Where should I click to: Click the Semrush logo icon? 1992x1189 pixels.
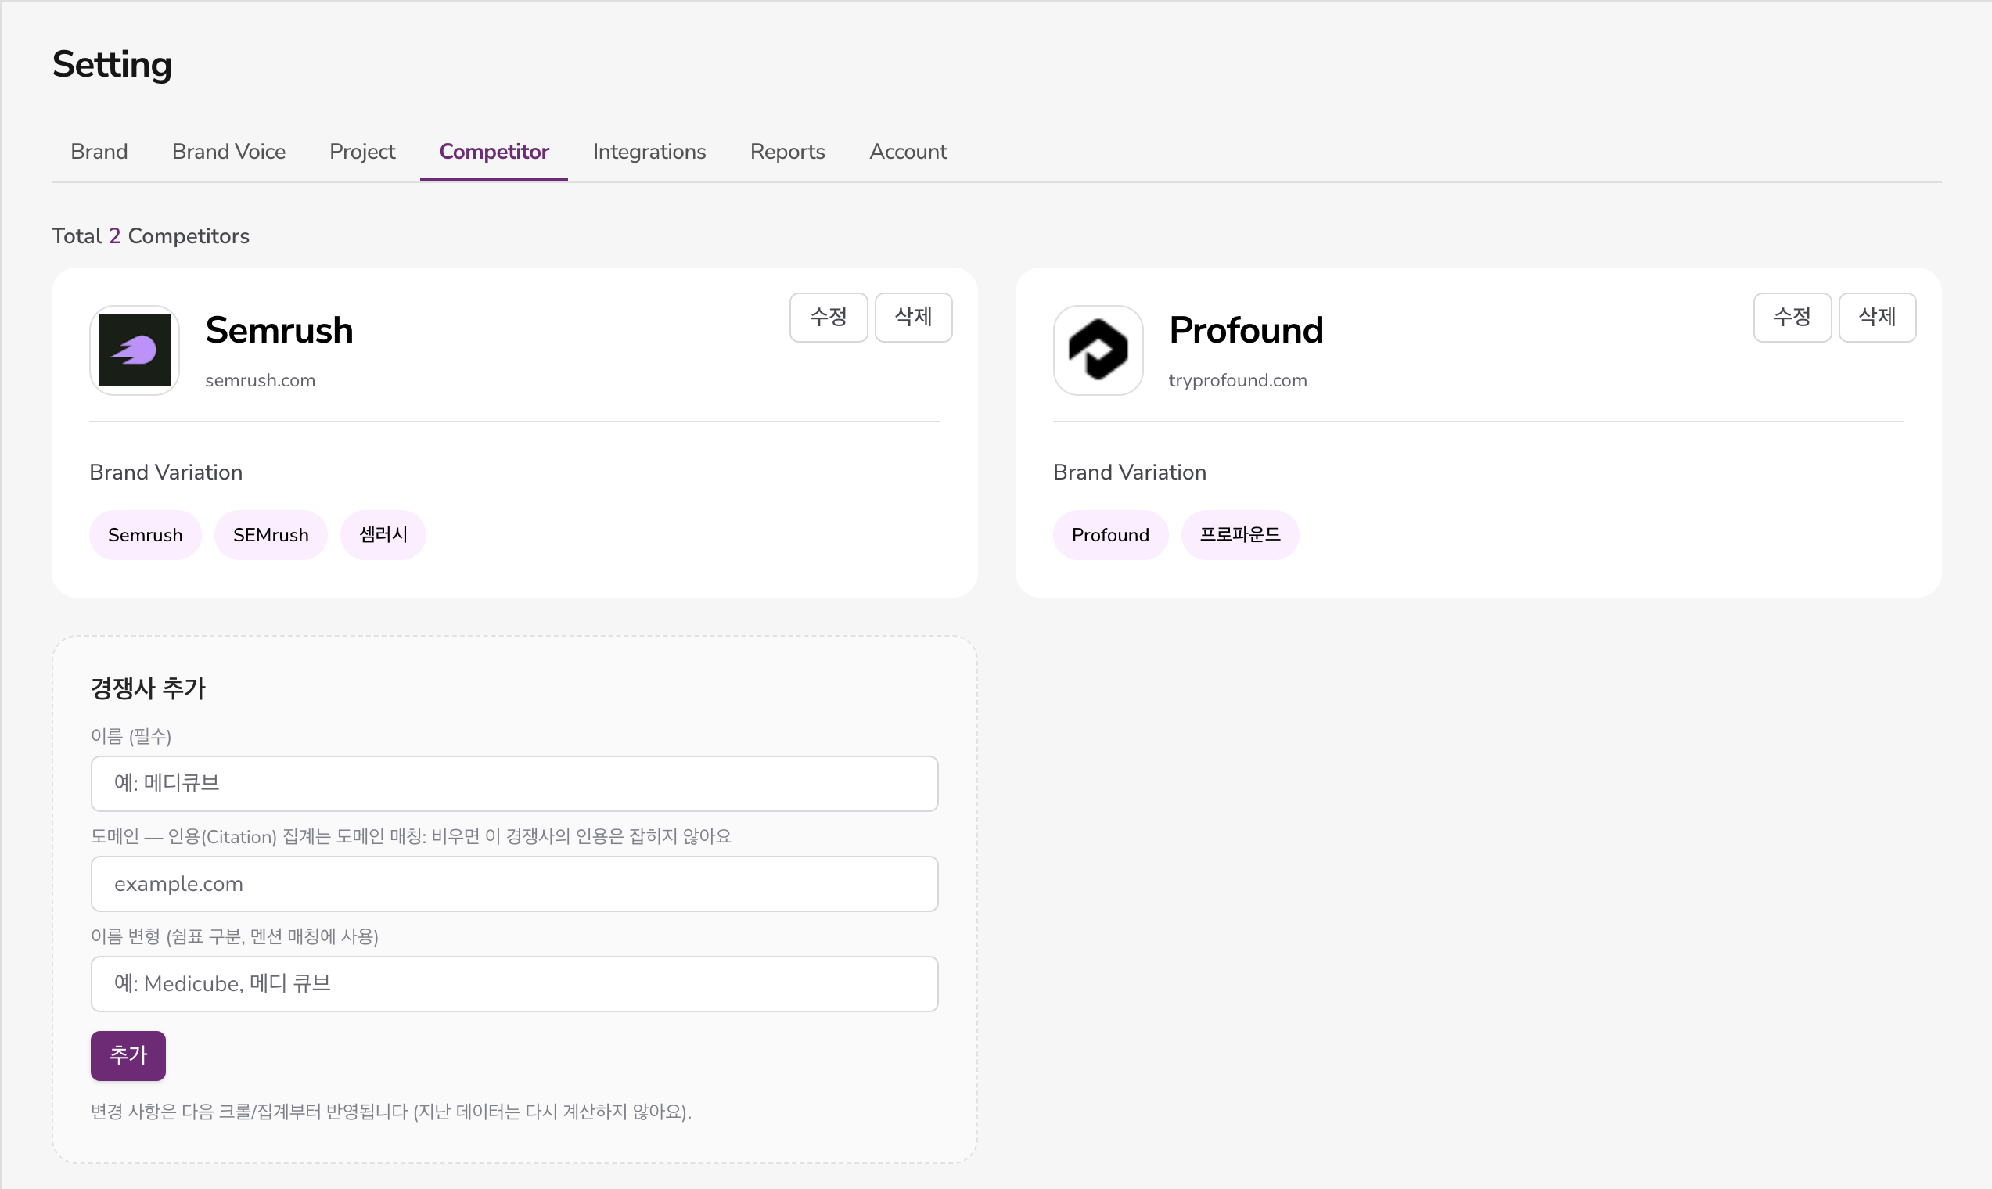coord(134,350)
